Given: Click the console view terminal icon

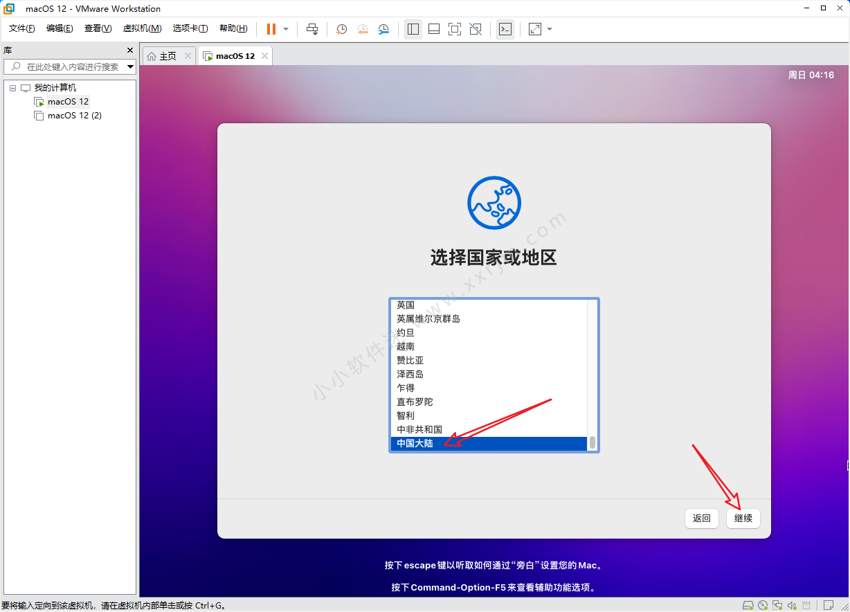Looking at the screenshot, I should click(505, 29).
